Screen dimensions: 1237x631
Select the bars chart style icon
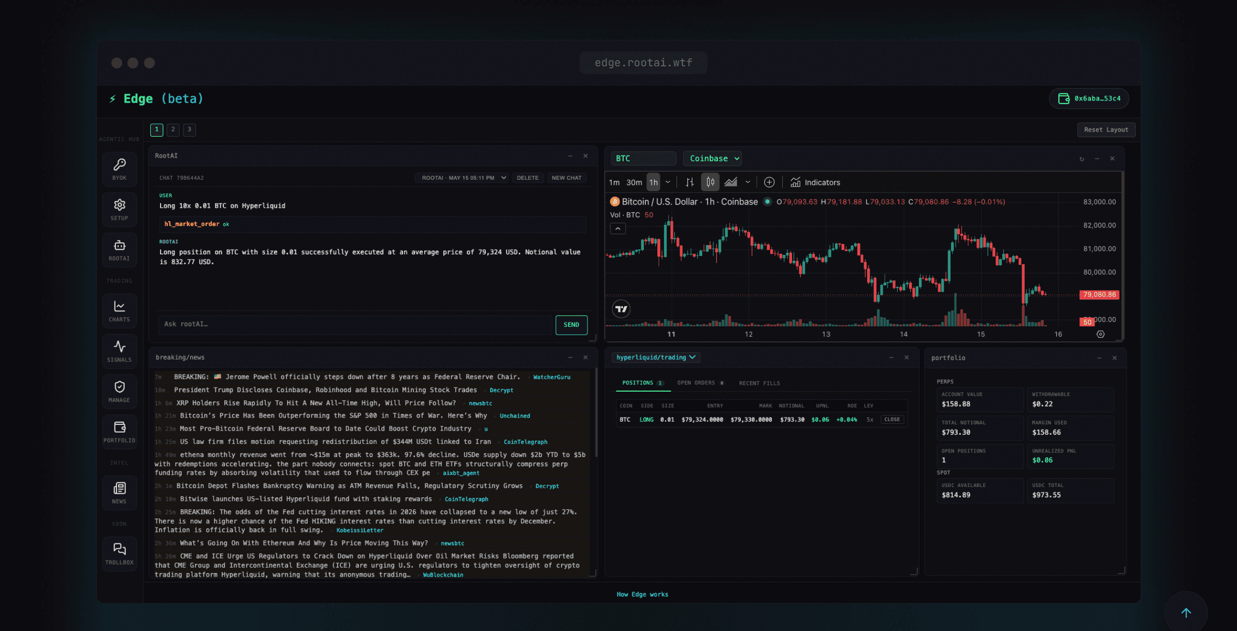tap(689, 182)
